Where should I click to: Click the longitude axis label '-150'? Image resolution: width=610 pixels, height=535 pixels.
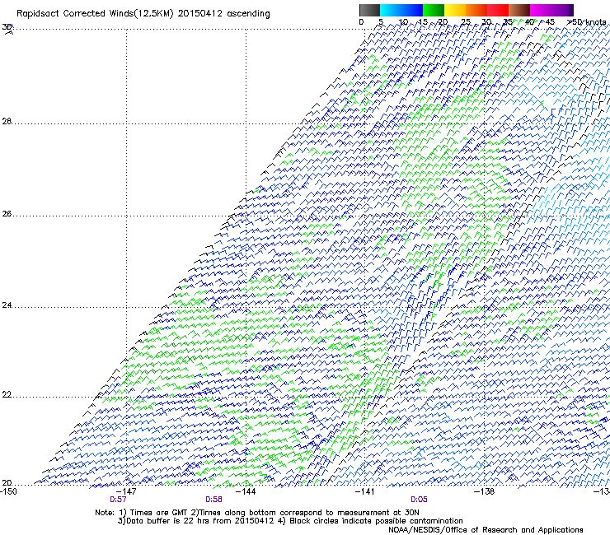pos(8,491)
